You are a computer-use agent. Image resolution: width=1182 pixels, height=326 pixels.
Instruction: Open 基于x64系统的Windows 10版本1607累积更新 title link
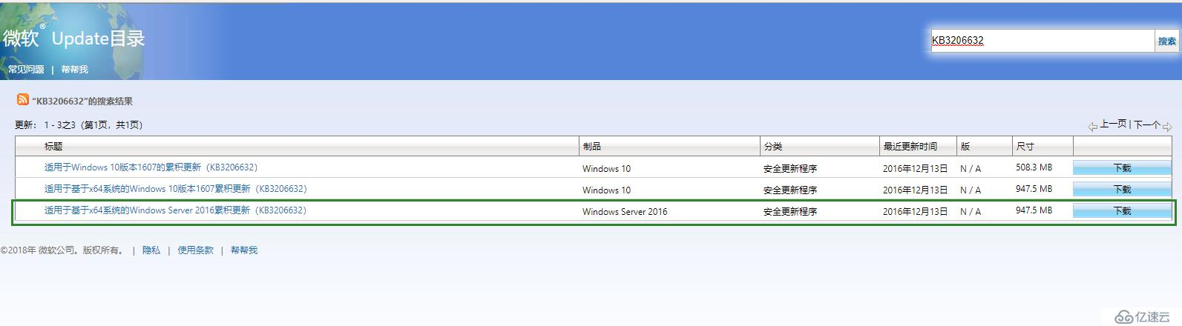175,189
